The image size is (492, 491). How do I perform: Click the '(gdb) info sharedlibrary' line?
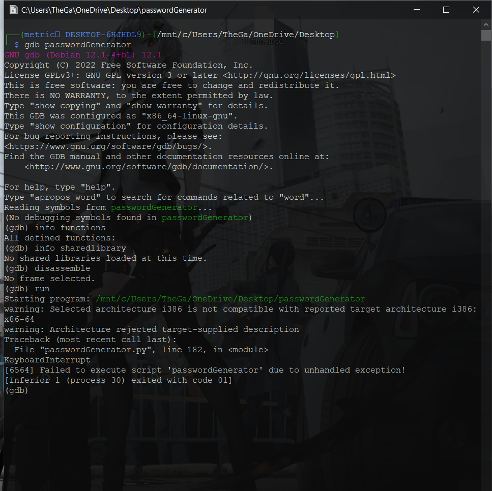point(66,248)
